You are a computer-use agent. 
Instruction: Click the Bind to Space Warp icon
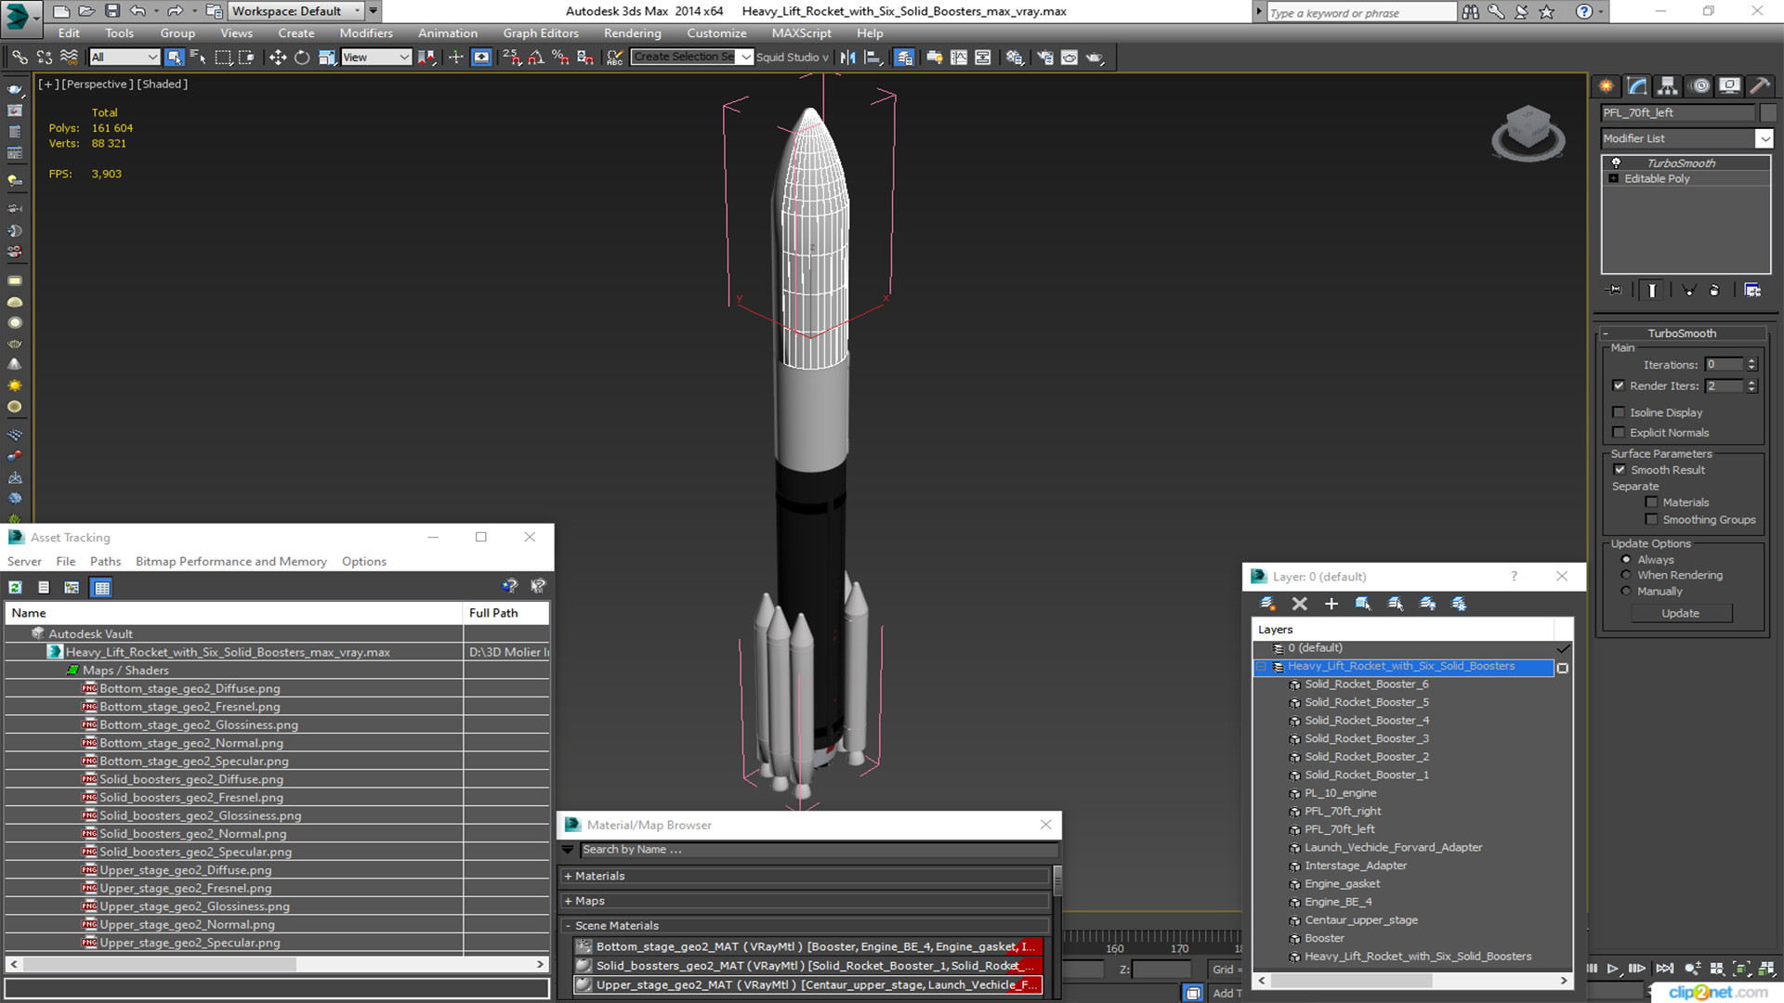point(69,58)
